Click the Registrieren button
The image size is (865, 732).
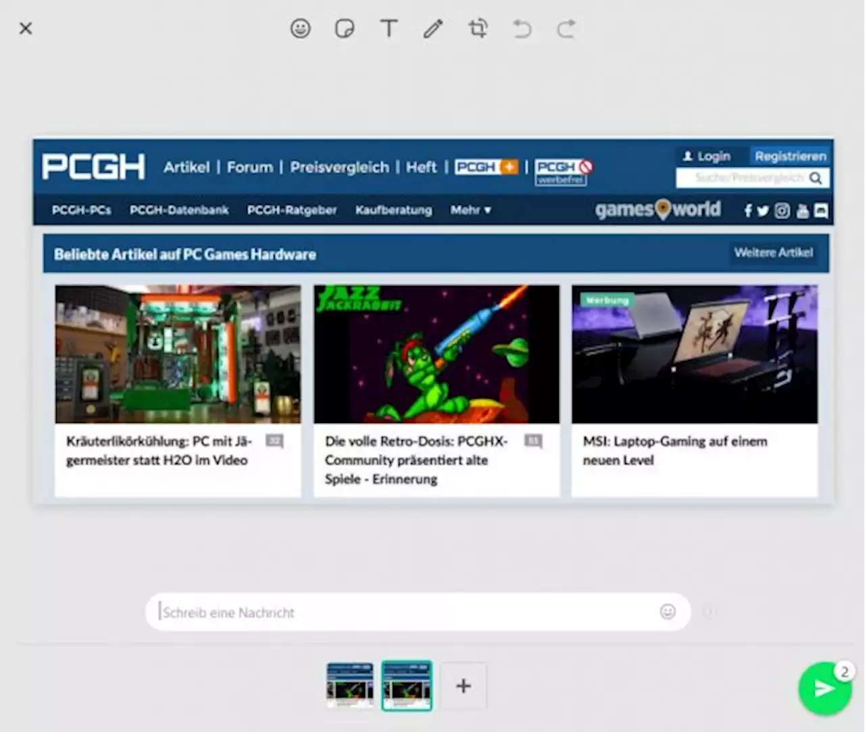pos(790,156)
